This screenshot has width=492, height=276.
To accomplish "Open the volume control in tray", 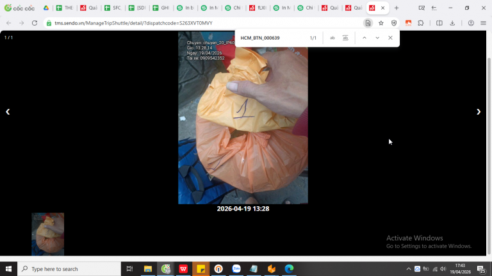I will [x=443, y=269].
